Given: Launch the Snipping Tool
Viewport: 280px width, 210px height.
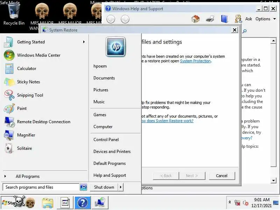Looking at the screenshot, I should pyautogui.click(x=45, y=95).
